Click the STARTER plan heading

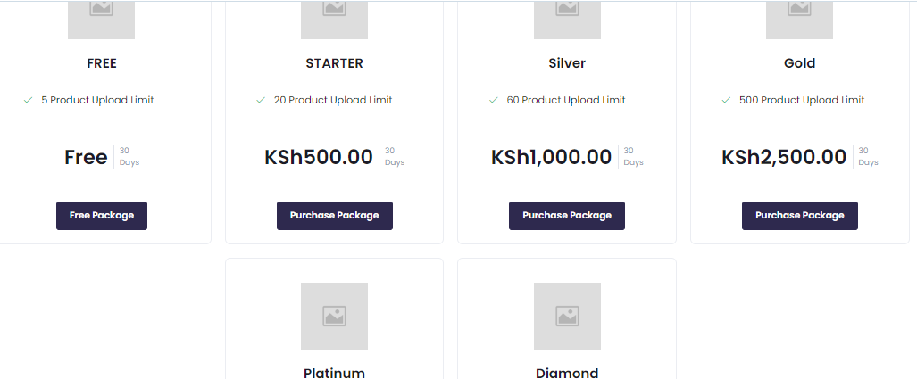(x=334, y=63)
